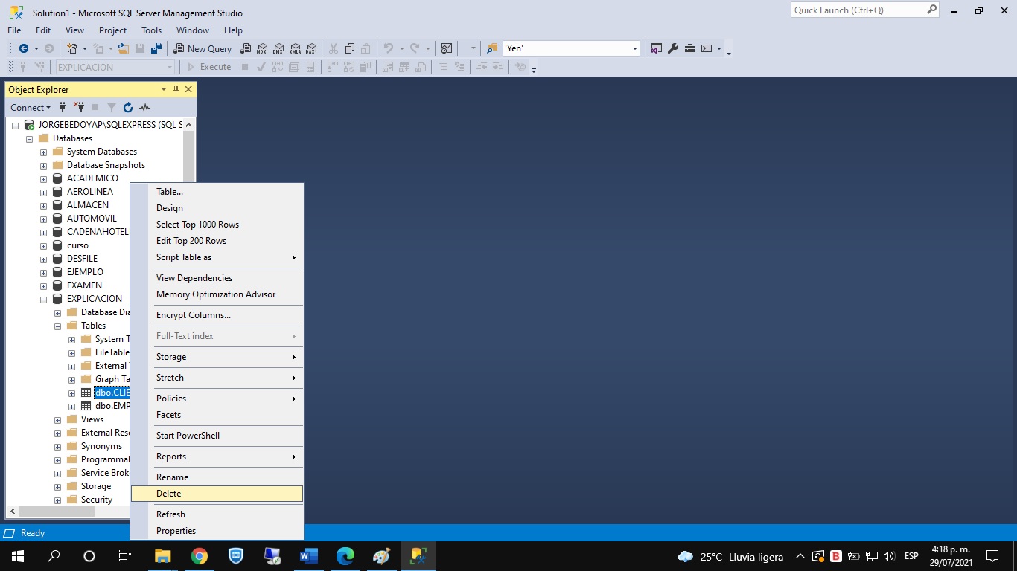Viewport: 1017px width, 571px height.
Task: Click the Navigate Backward arrow icon
Action: [24, 48]
